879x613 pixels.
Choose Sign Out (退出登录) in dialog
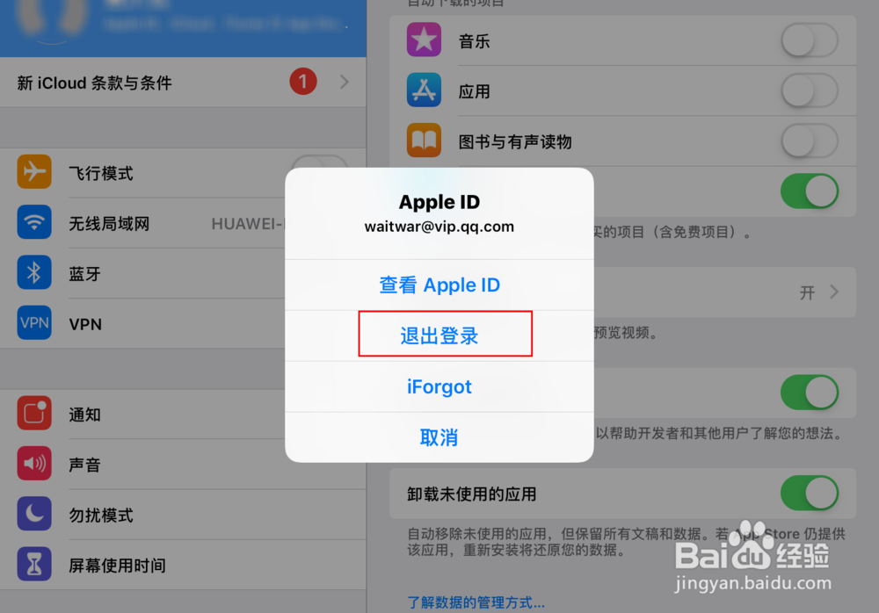[439, 335]
